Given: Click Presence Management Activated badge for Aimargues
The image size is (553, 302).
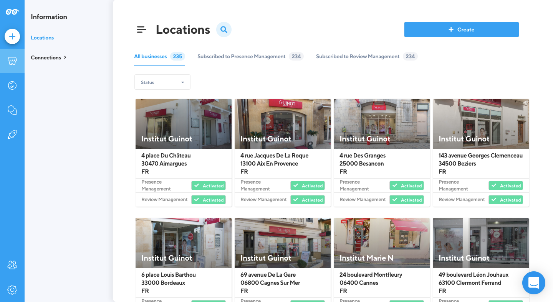Looking at the screenshot, I should coord(209,186).
